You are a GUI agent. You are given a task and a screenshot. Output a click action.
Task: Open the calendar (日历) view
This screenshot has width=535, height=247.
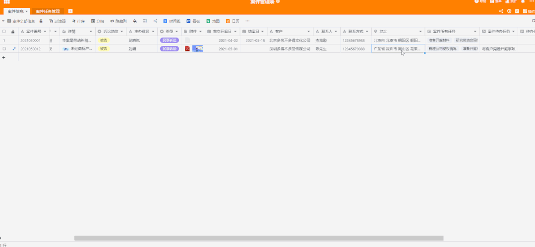233,21
